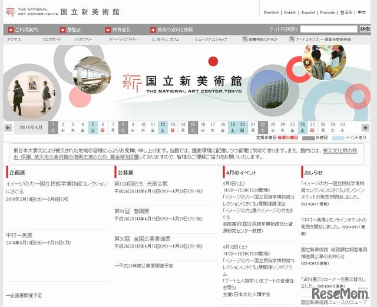Open the フロアガイド submenu item

click(52, 39)
